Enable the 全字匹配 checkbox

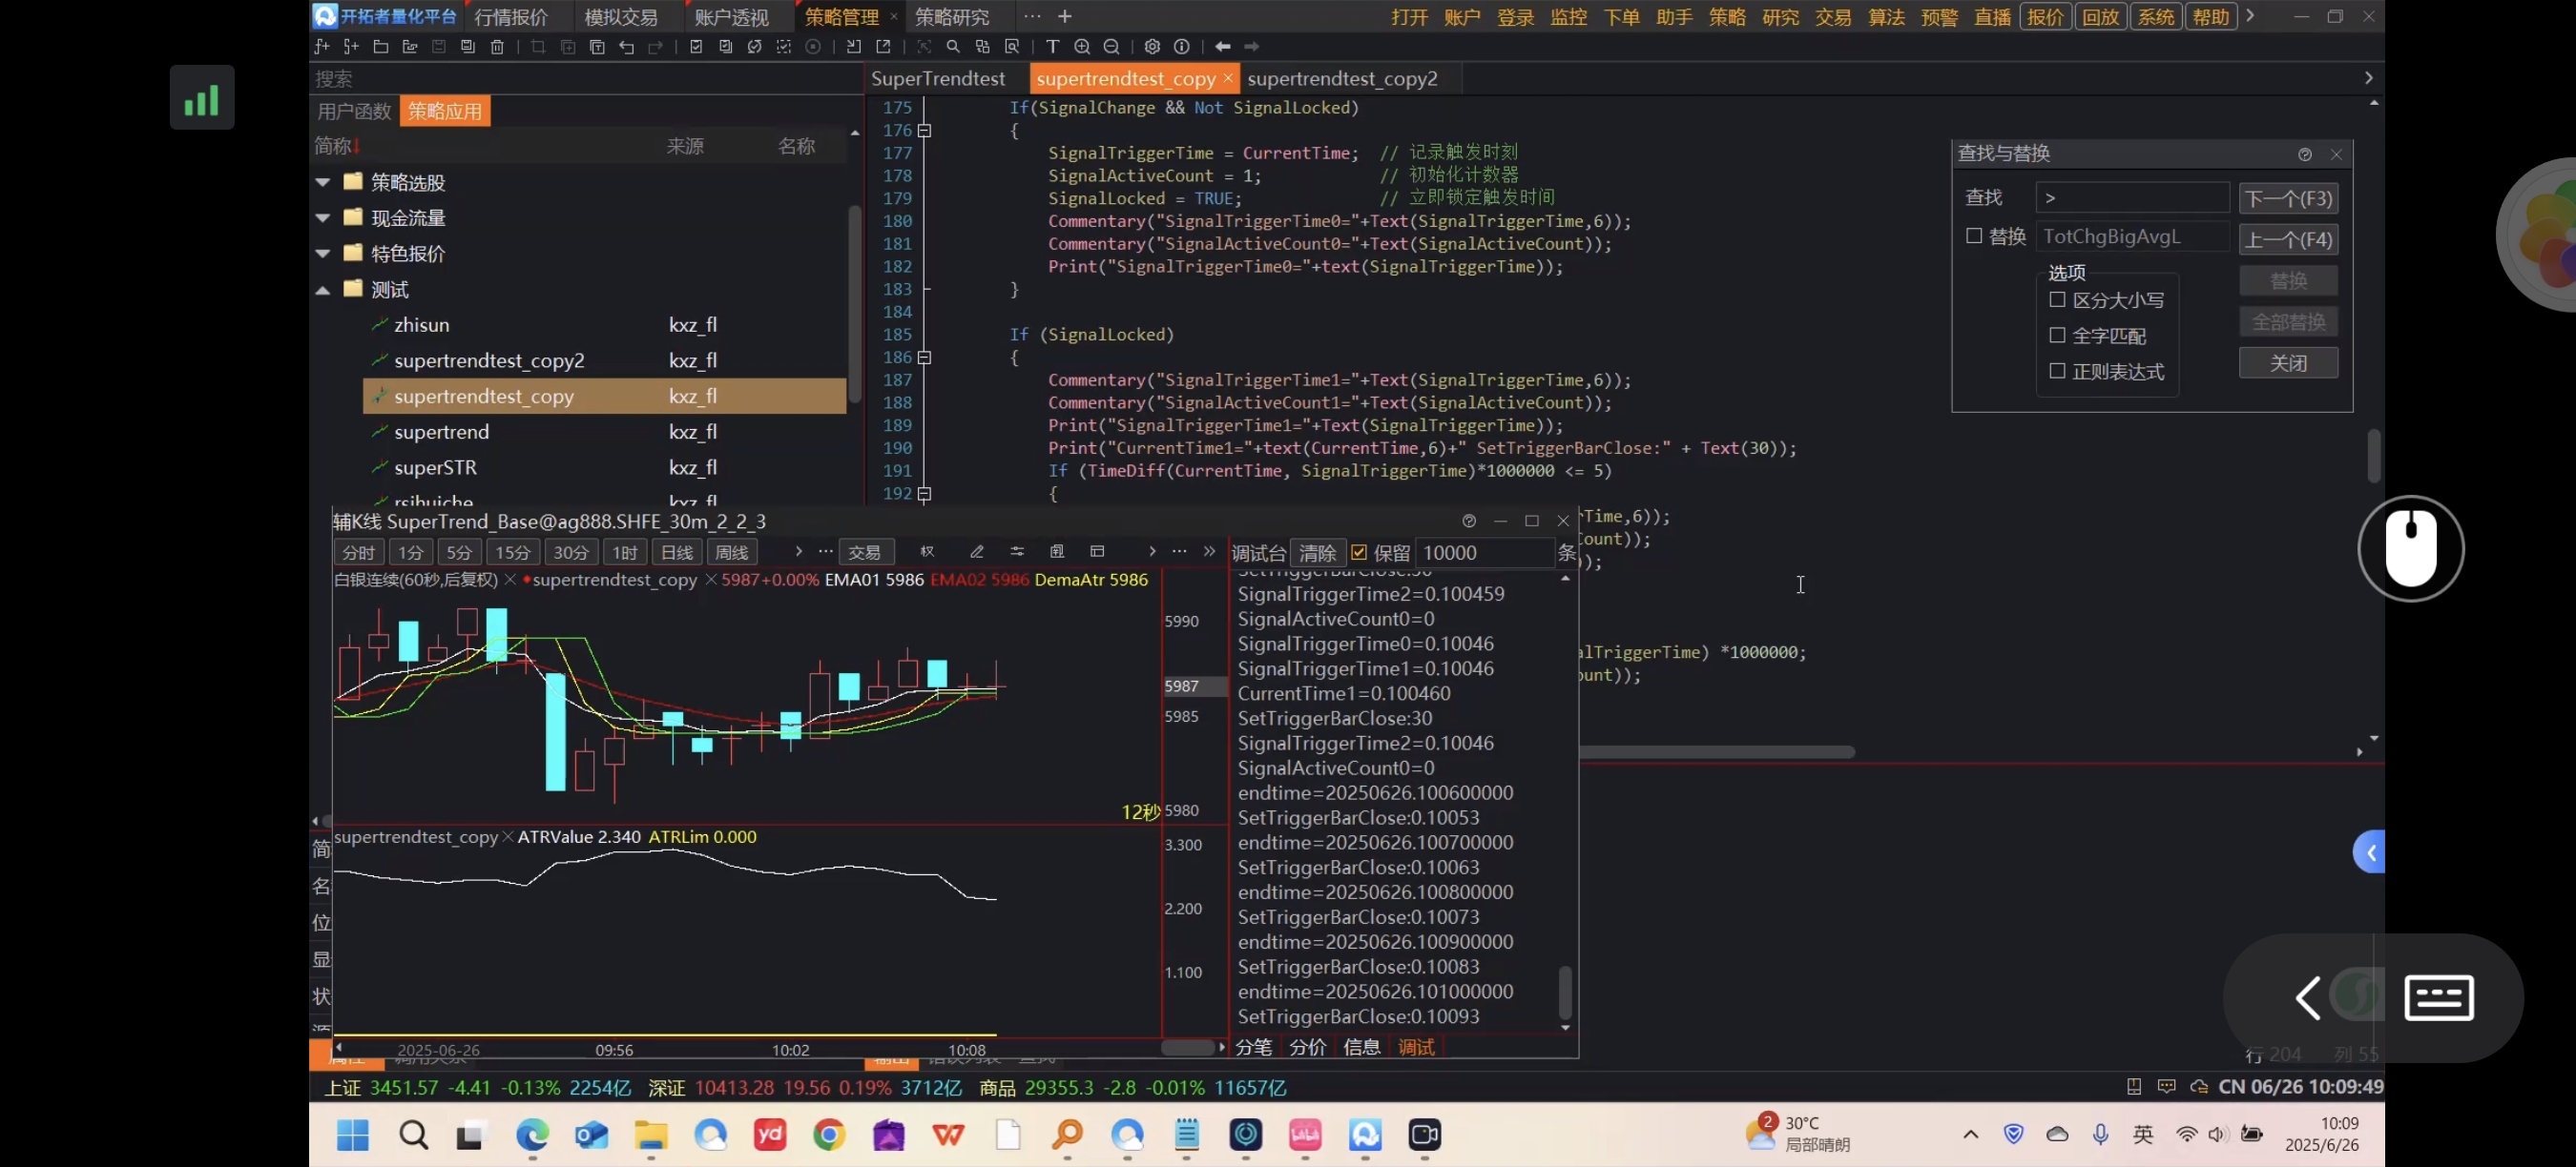point(2057,335)
